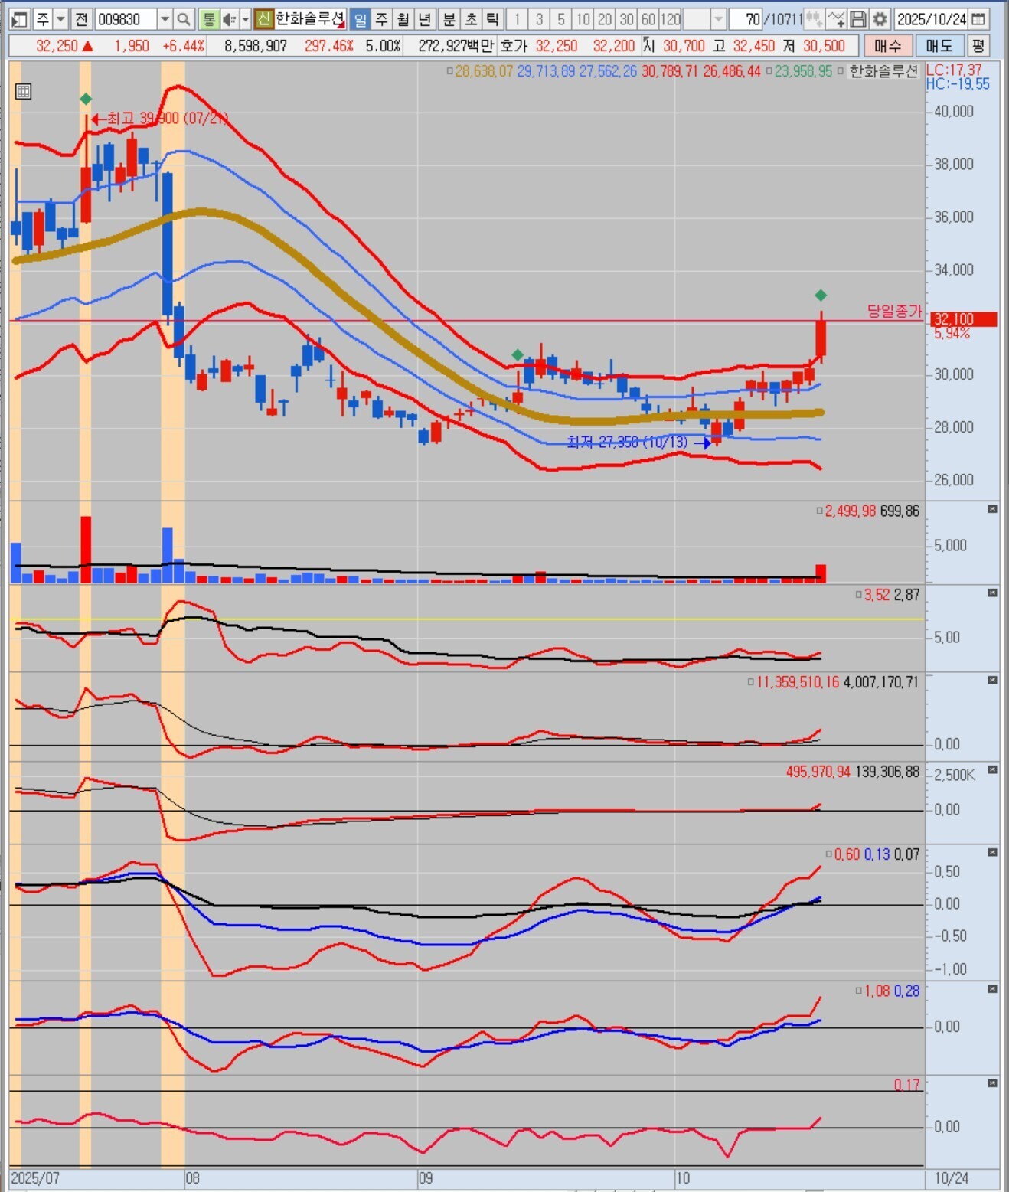Screen dimensions: 1009x1192
Task: Click the magnifier stock search icon
Action: [183, 19]
